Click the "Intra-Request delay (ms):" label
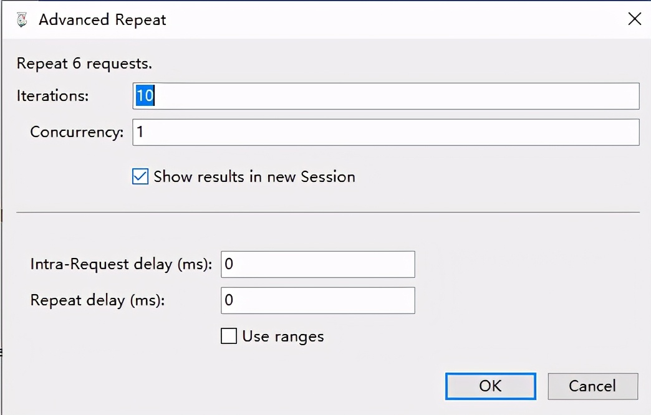This screenshot has width=651, height=415. coord(121,264)
